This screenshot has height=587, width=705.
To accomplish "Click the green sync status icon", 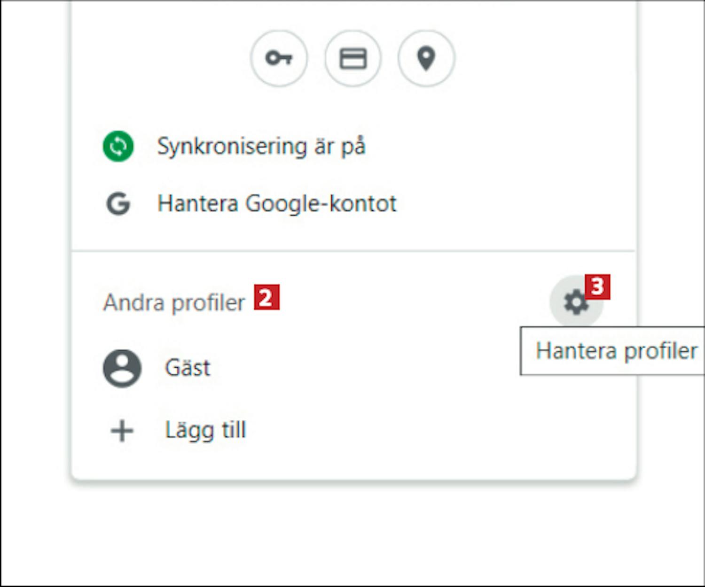I will tap(118, 146).
